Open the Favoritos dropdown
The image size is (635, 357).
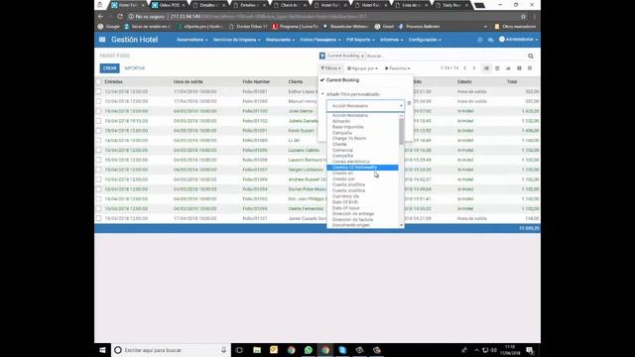coord(397,68)
